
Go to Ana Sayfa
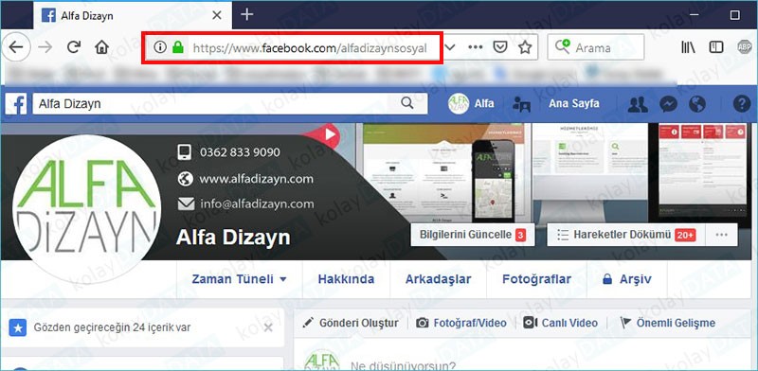click(574, 103)
